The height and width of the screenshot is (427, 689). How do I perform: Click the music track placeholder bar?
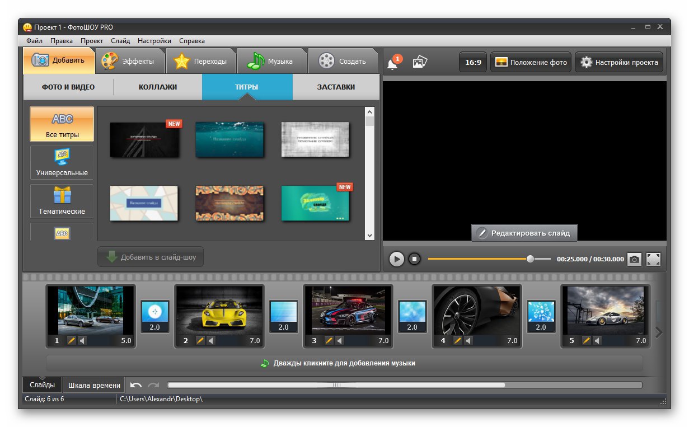pyautogui.click(x=344, y=363)
